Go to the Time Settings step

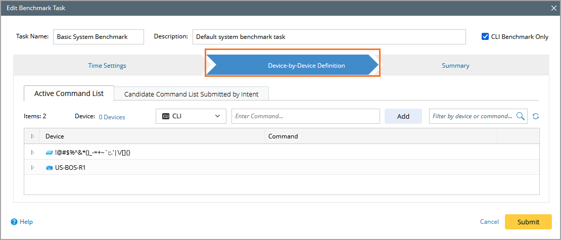pos(107,66)
